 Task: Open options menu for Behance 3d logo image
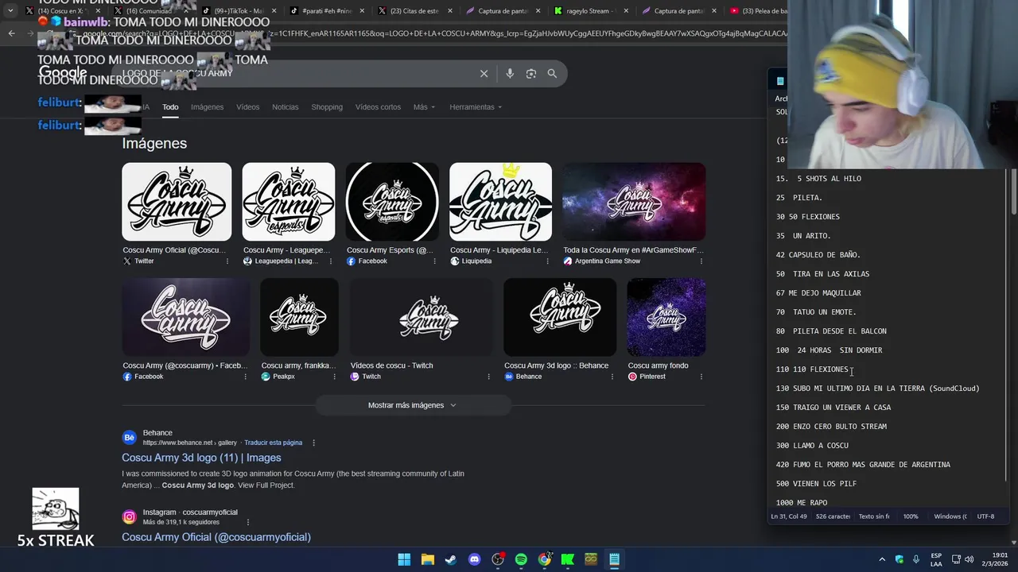[612, 377]
